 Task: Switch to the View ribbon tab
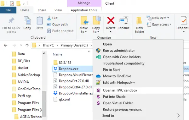[x=58, y=10]
